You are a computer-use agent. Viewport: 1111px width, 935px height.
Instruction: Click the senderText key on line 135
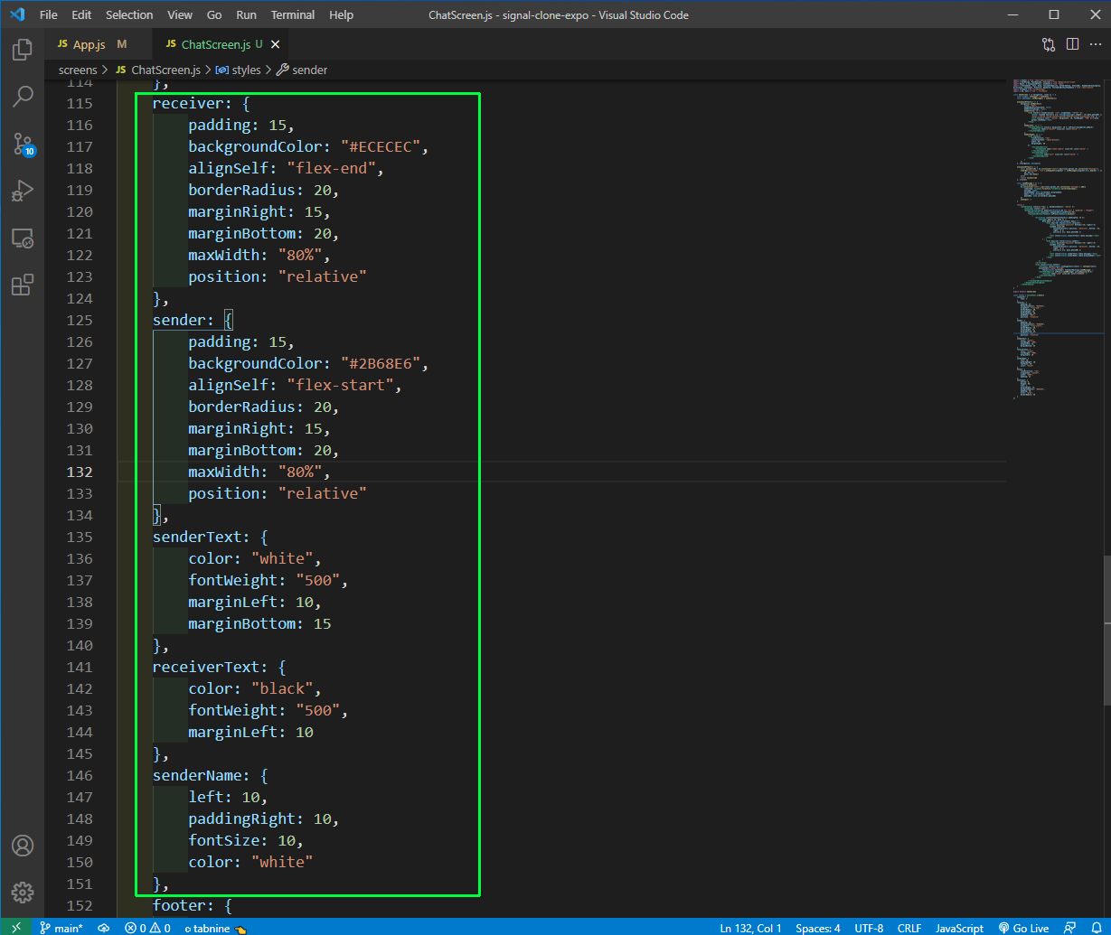click(197, 537)
